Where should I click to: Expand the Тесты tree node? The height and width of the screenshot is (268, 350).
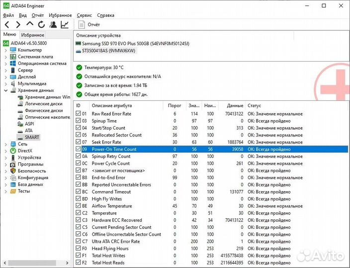pos(6,192)
